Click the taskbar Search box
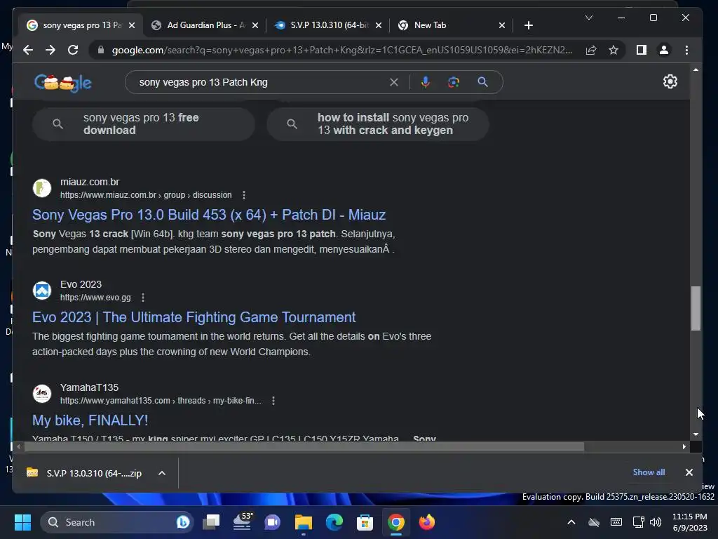 tap(116, 522)
